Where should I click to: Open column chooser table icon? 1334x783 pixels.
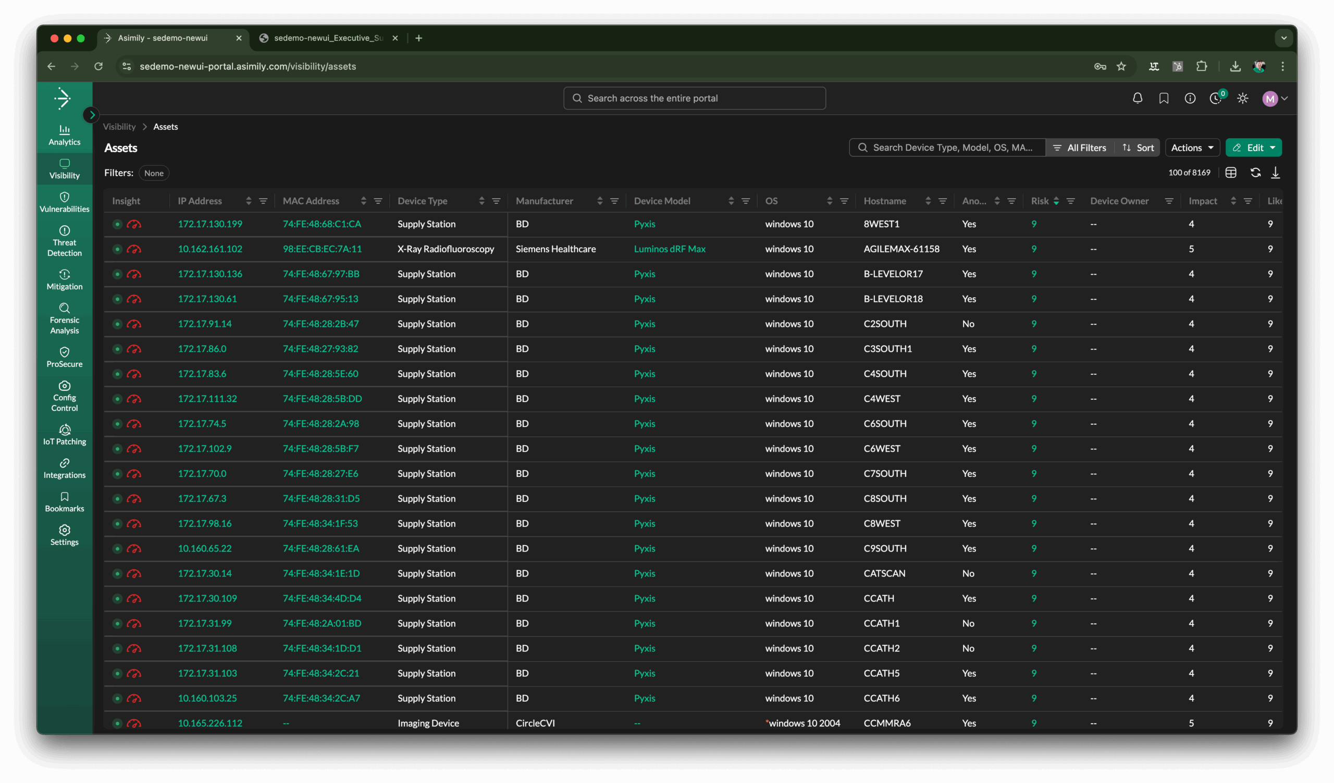coord(1231,173)
